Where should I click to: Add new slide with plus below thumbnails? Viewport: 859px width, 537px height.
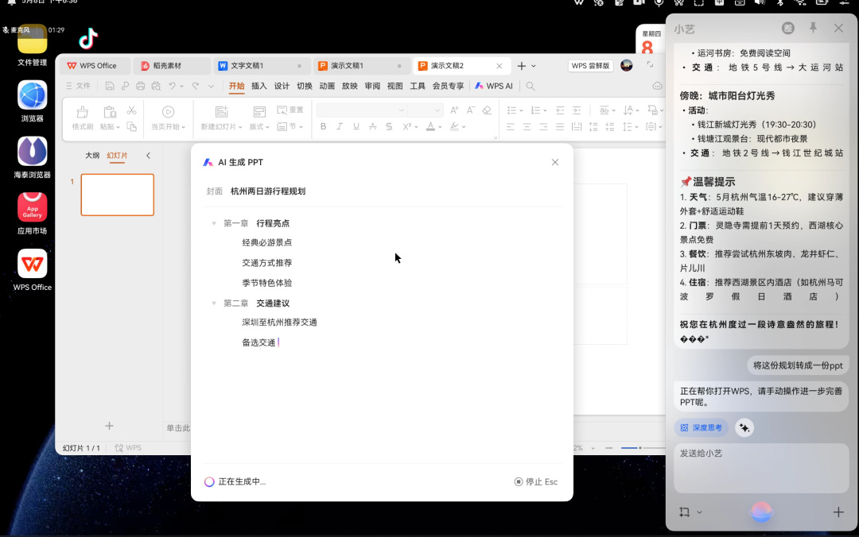[x=110, y=426]
